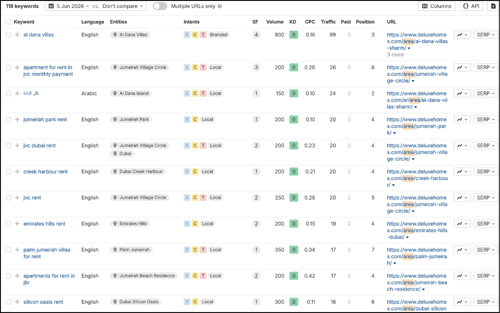
Task: Click the Local tag for emirates hills rent
Action: tap(208, 224)
